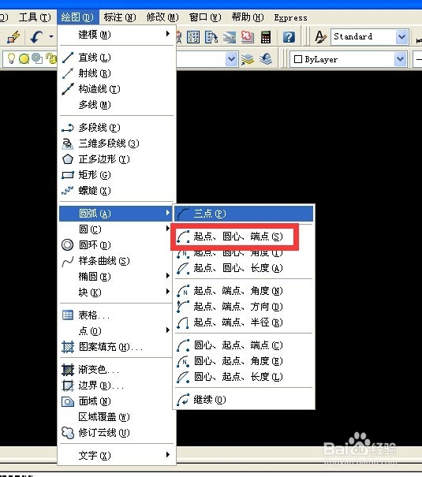The height and width of the screenshot is (477, 422).
Task: Open the Express menu
Action: click(x=290, y=17)
